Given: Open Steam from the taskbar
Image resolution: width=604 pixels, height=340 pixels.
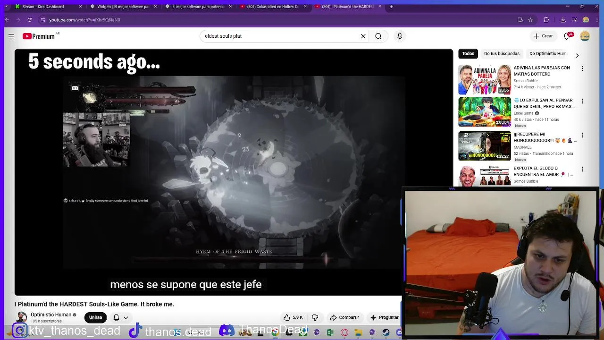Looking at the screenshot, I should point(386,332).
